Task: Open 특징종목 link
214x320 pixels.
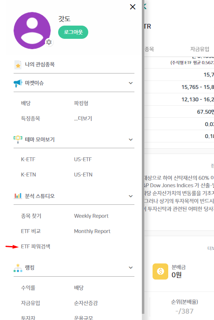Action: [x=31, y=119]
